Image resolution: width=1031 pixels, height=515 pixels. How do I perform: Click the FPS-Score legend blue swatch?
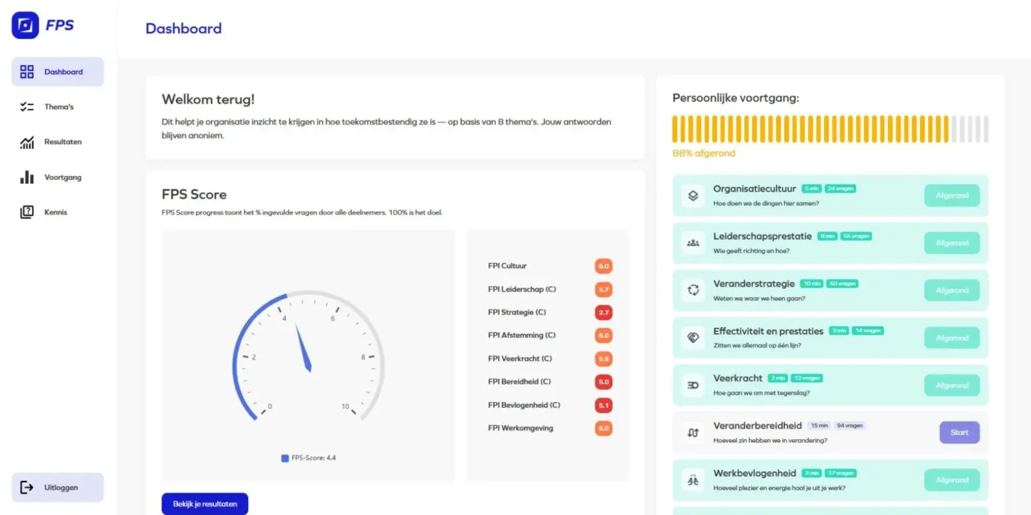285,458
